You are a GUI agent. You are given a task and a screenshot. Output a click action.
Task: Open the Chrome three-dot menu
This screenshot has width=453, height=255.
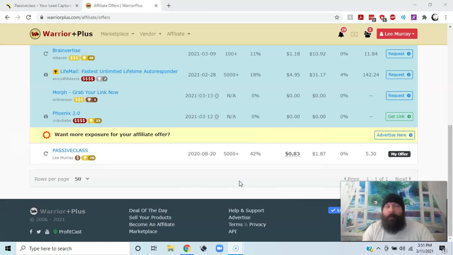click(446, 17)
